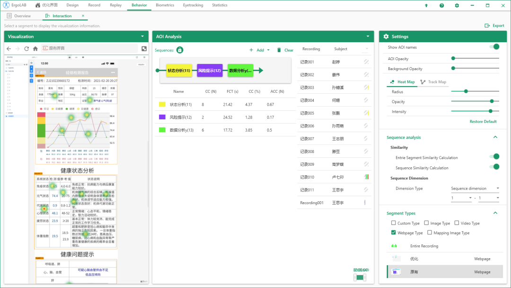511x288 pixels.
Task: Open the Visualization panel dropdown arrow
Action: pos(142,36)
